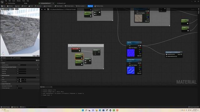Collapse the Material Expression section
Image resolution: width=200 pixels, height=112 pixels.
click(x=1, y=75)
